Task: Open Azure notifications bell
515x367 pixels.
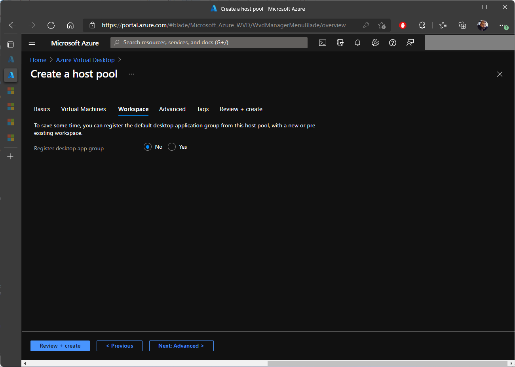Action: coord(357,43)
